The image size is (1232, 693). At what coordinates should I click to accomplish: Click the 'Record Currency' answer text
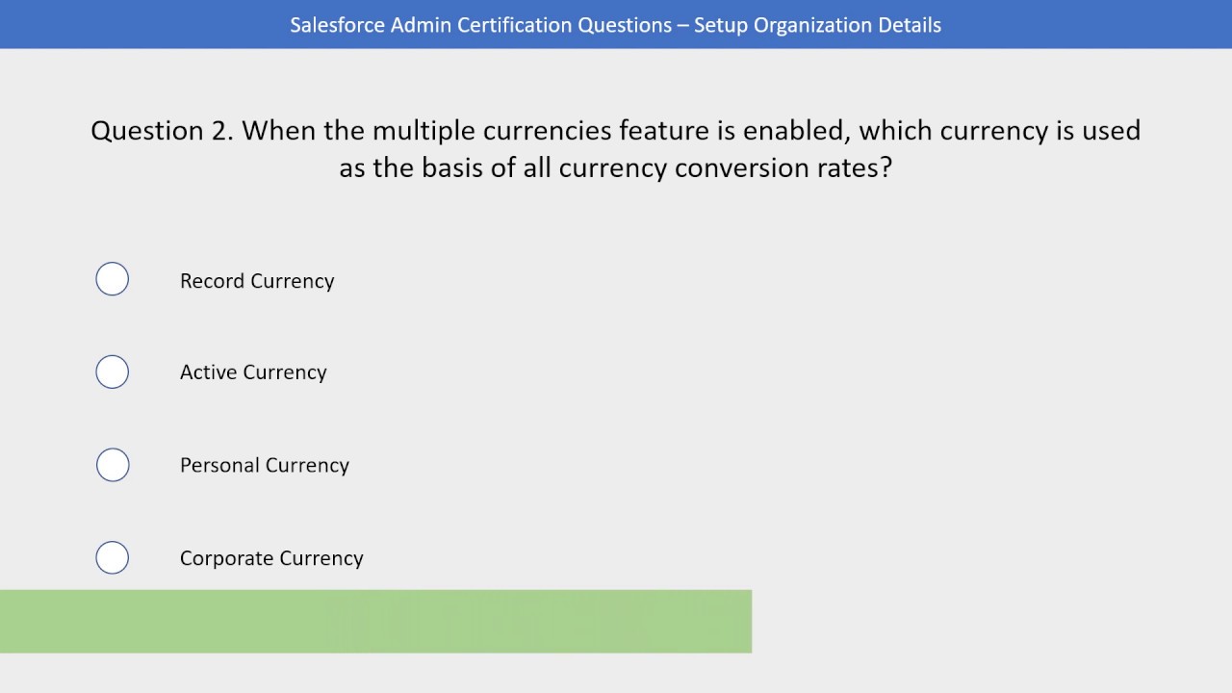(257, 281)
